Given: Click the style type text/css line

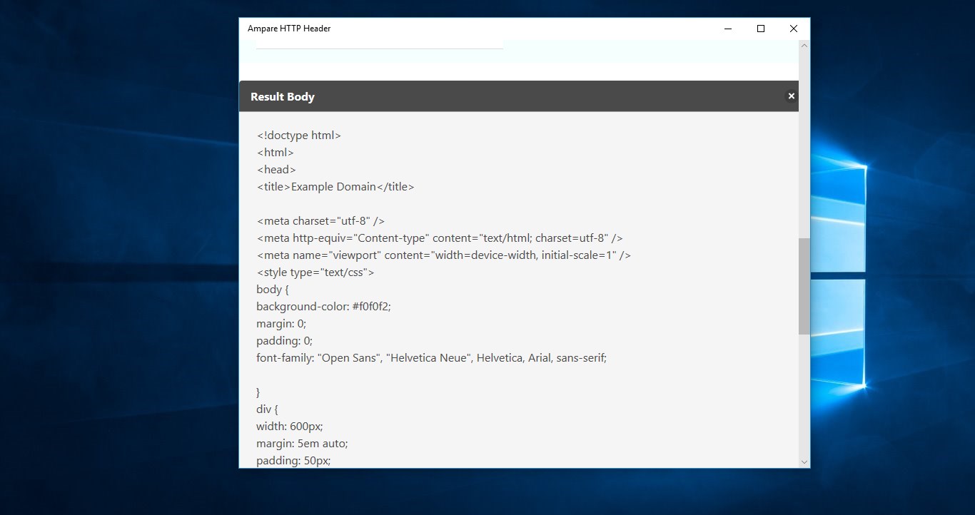Looking at the screenshot, I should pos(315,272).
